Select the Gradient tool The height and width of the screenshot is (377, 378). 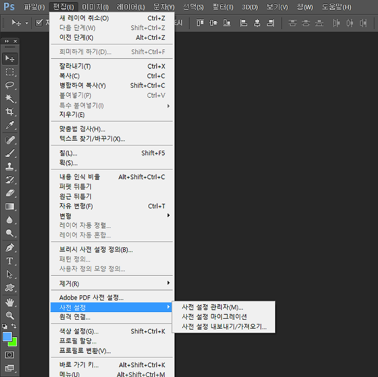(10, 206)
